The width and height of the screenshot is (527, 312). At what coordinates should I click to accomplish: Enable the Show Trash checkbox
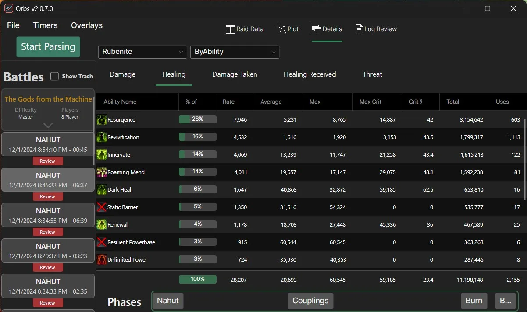coord(55,76)
